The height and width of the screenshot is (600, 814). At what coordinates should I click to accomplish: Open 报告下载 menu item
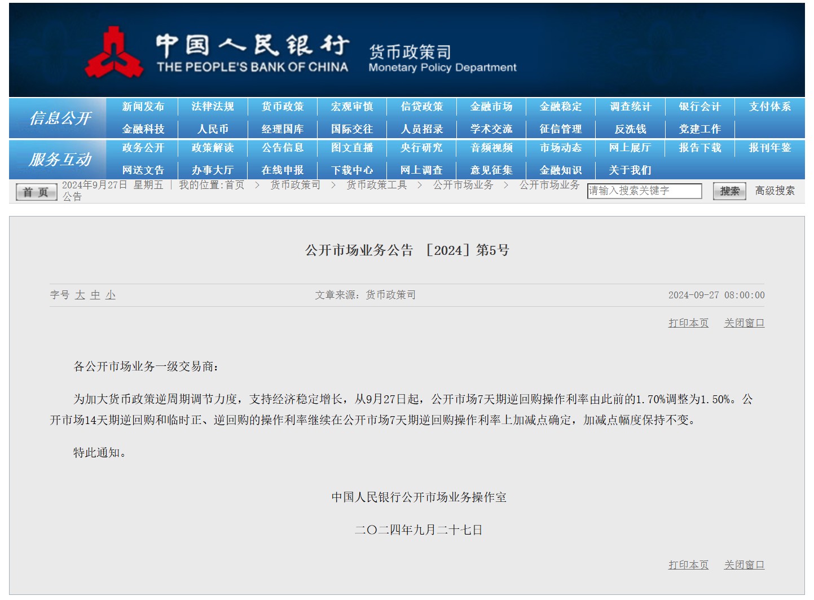(699, 148)
